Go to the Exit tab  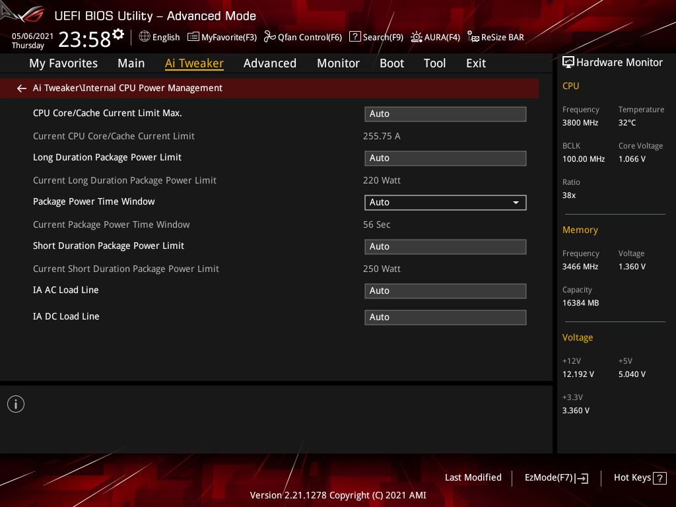coord(476,63)
